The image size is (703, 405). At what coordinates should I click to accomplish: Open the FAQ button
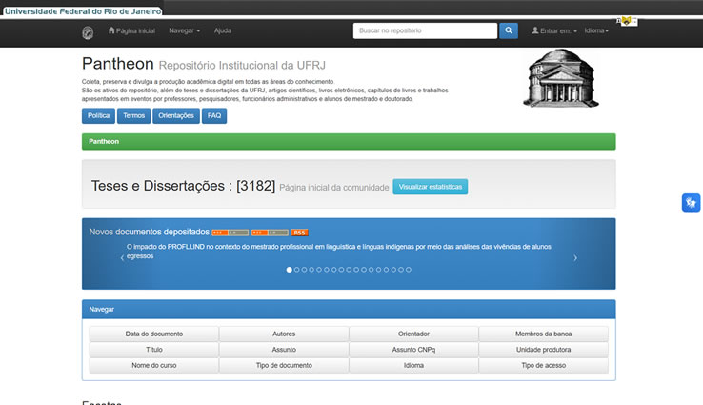tap(214, 115)
